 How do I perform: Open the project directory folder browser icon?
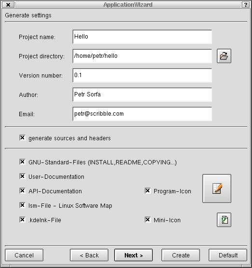(x=224, y=56)
